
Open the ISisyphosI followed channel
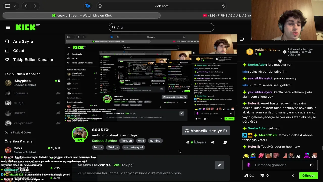click(32, 83)
